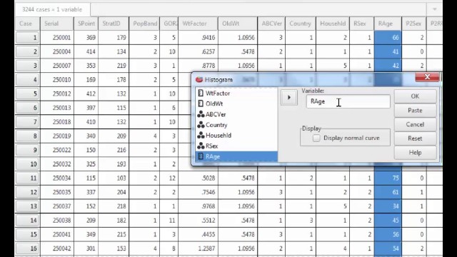Select the RAge column header in data sheet

pos(388,24)
